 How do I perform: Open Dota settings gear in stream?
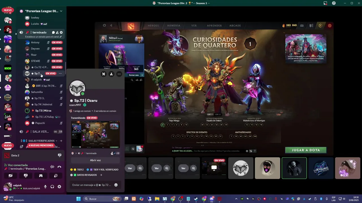[104, 25]
